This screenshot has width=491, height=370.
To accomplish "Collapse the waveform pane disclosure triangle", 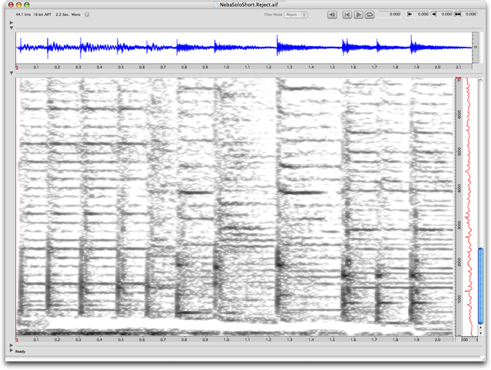I will (12, 29).
